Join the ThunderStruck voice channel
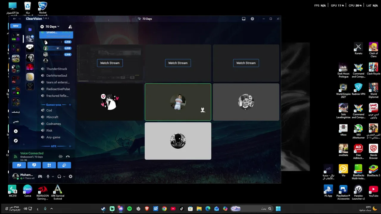 pyautogui.click(x=56, y=69)
